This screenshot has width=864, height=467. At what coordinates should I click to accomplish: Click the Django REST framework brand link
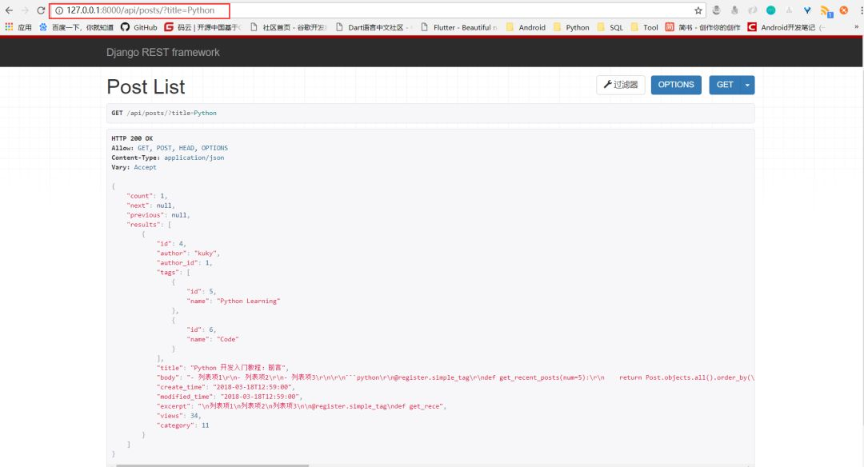[163, 52]
